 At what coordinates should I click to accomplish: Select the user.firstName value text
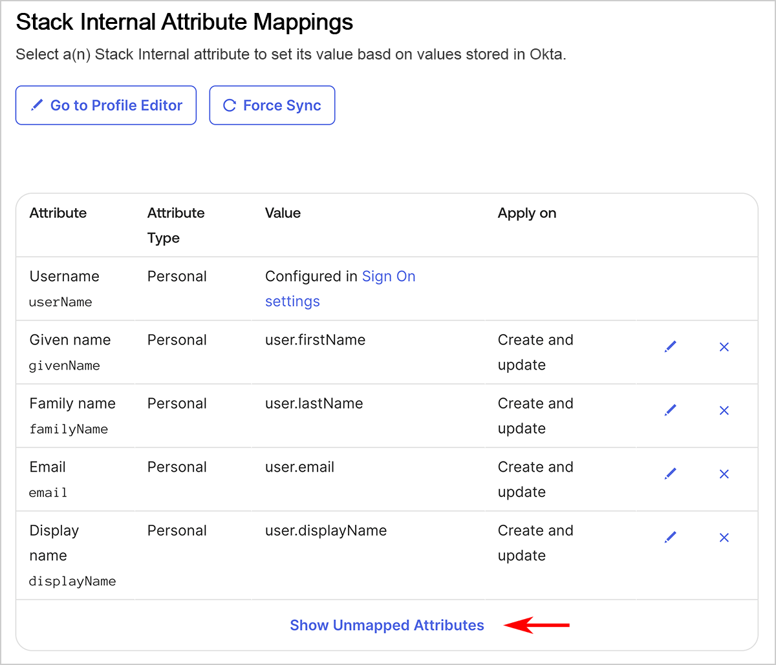315,340
